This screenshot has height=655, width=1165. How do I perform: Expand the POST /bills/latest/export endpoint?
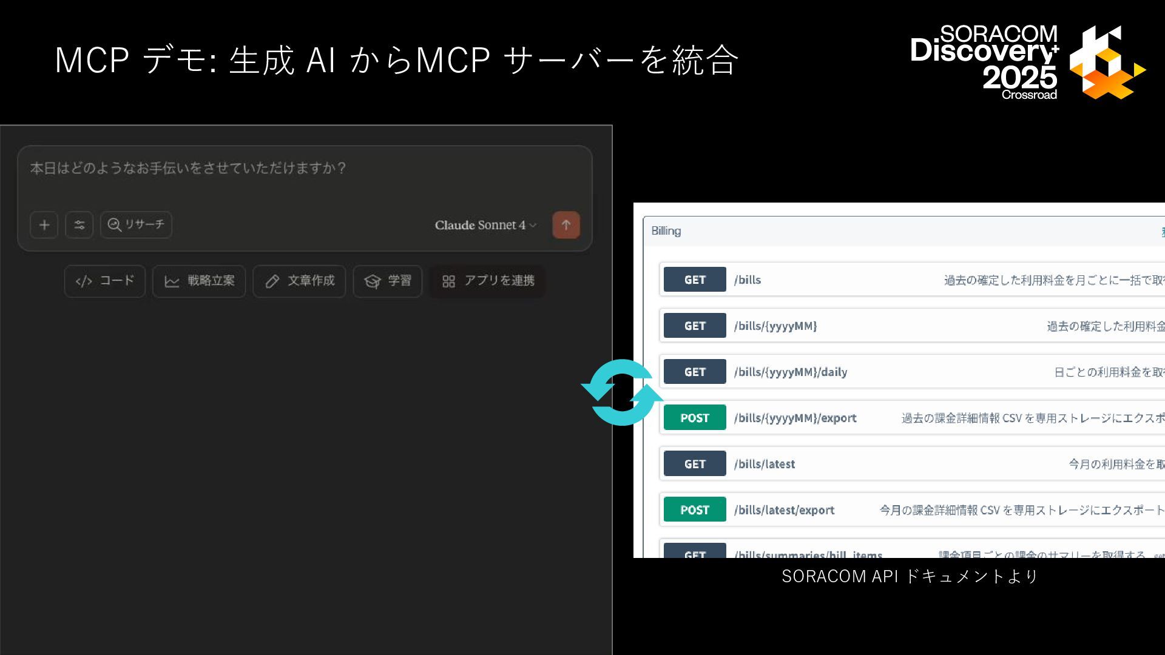tap(912, 510)
